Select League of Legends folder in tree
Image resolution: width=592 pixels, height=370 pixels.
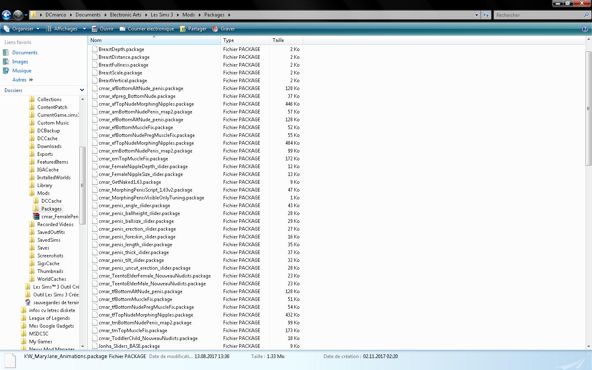point(49,318)
